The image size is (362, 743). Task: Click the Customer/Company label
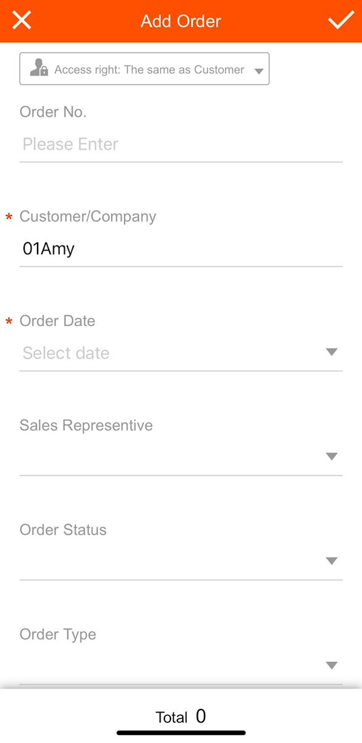(x=88, y=217)
